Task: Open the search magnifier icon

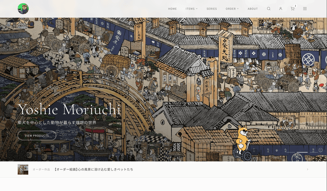Action: [269, 9]
